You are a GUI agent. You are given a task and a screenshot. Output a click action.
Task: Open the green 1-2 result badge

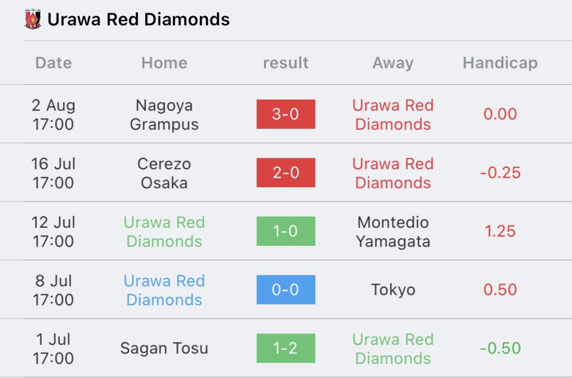(285, 348)
